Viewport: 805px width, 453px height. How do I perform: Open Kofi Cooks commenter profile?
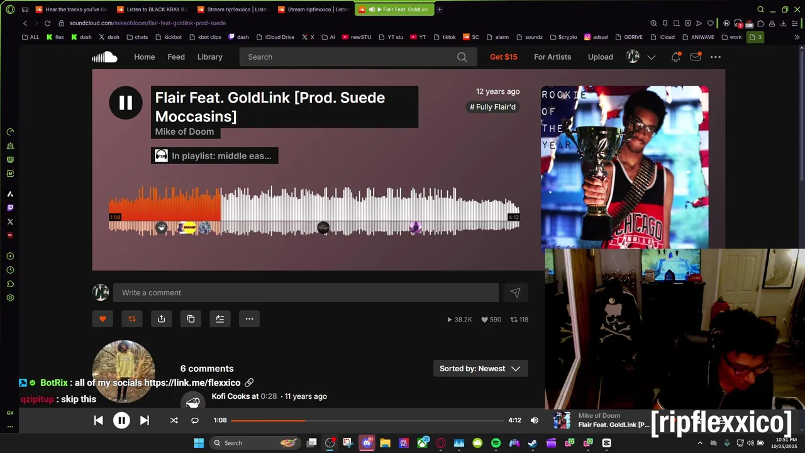tap(231, 396)
